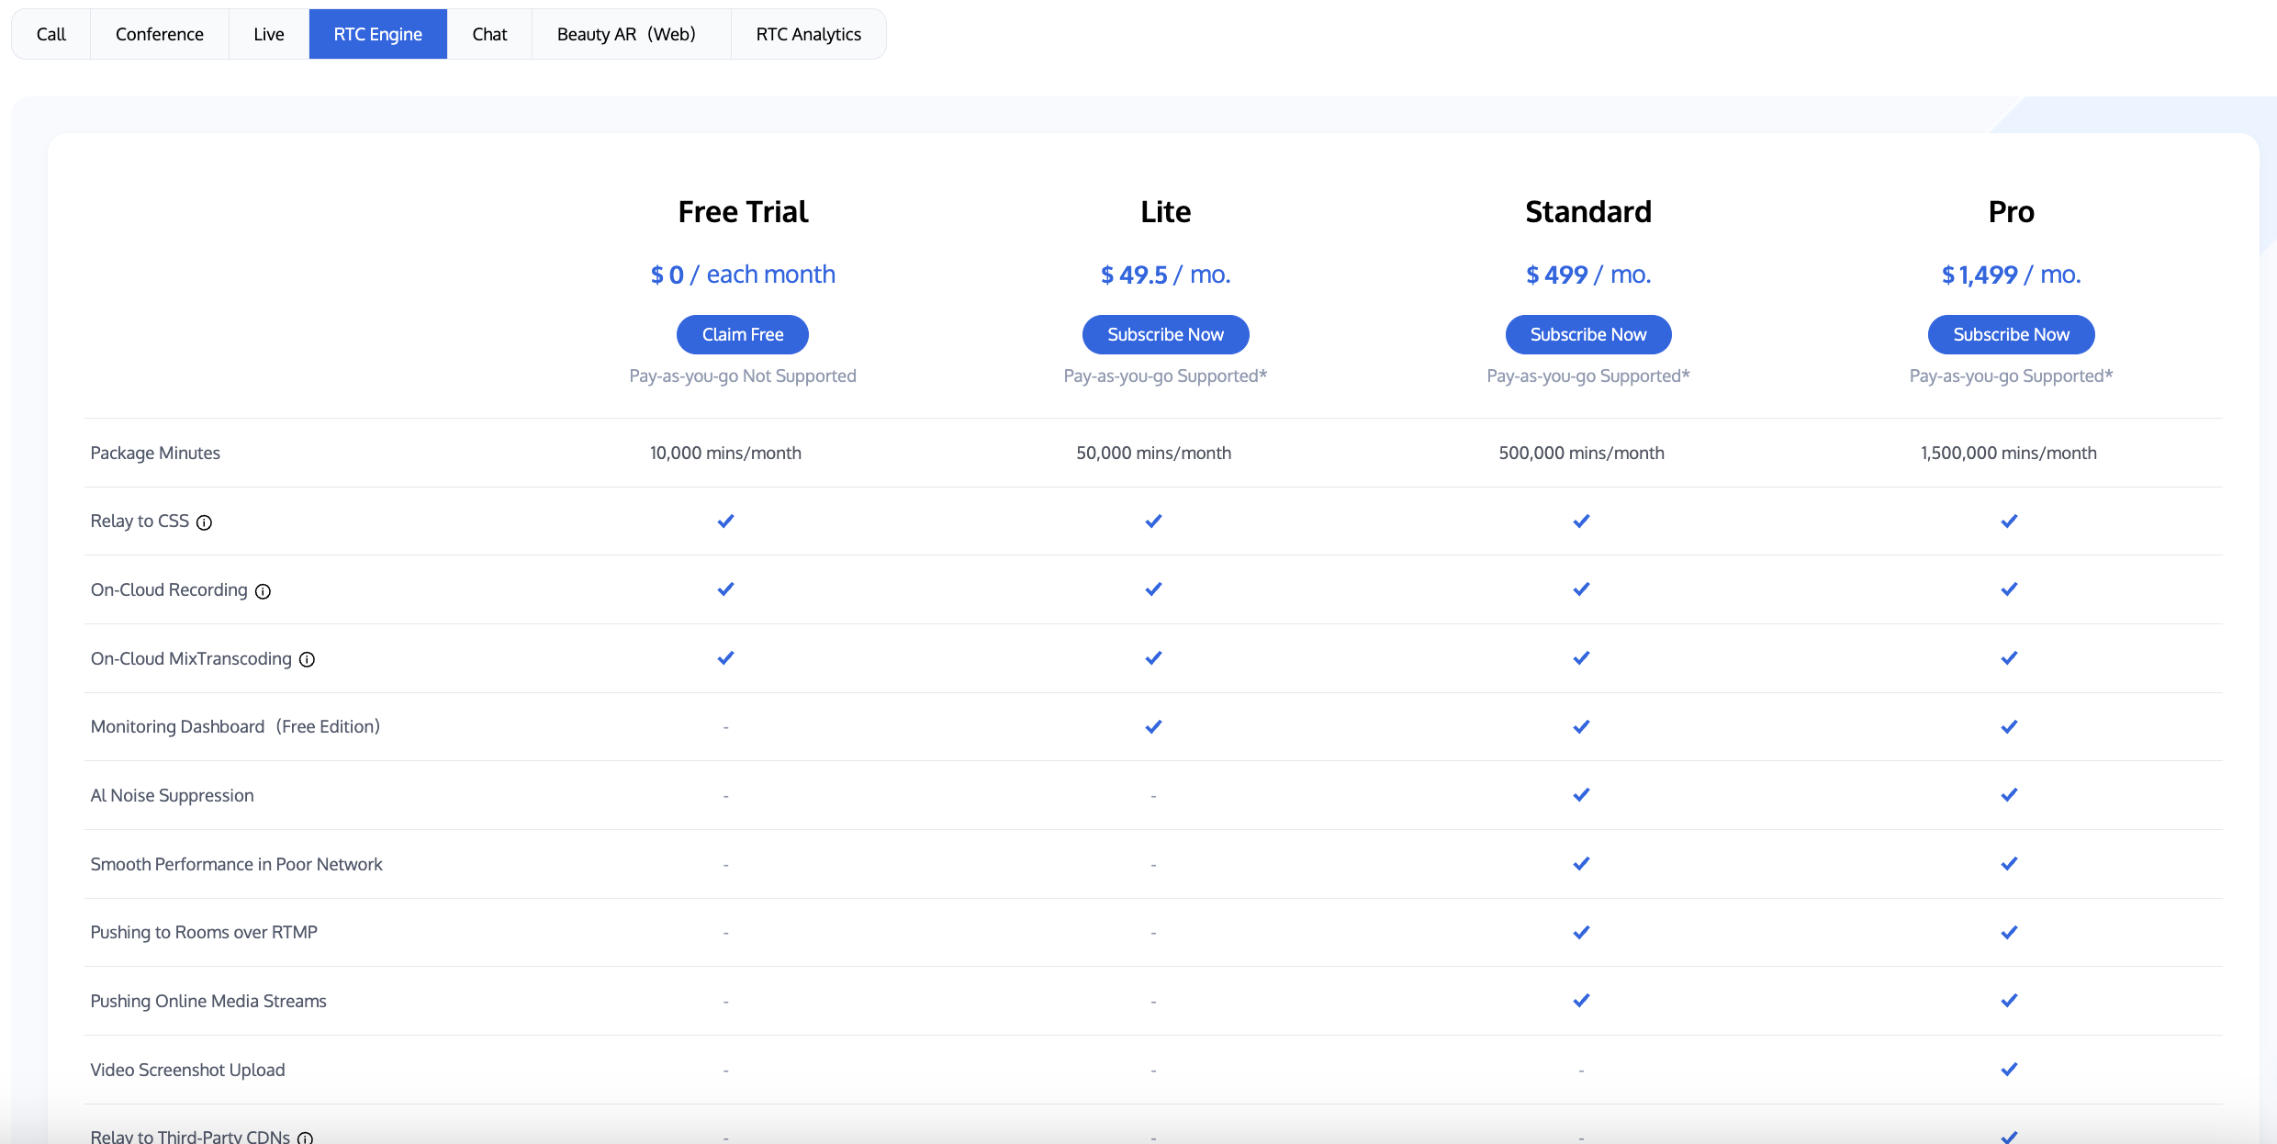Select the Live tab
Viewport: 2277px width, 1144px height.
pyautogui.click(x=269, y=34)
